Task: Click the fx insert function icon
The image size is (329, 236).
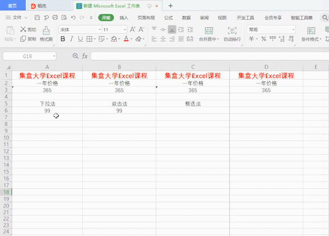Action: [x=85, y=56]
